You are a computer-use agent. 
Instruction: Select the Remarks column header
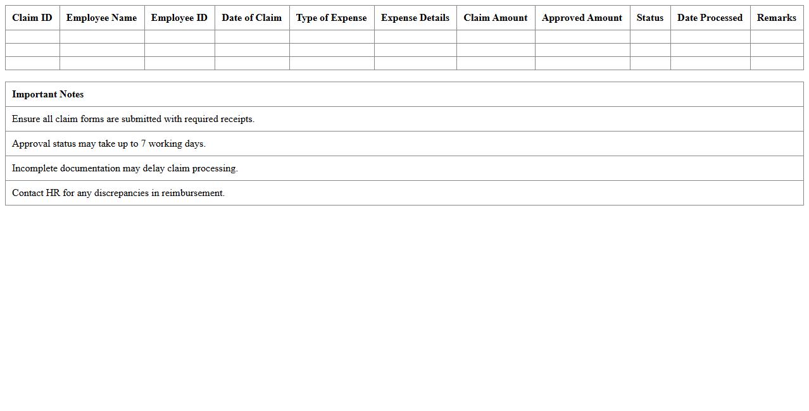(x=776, y=18)
